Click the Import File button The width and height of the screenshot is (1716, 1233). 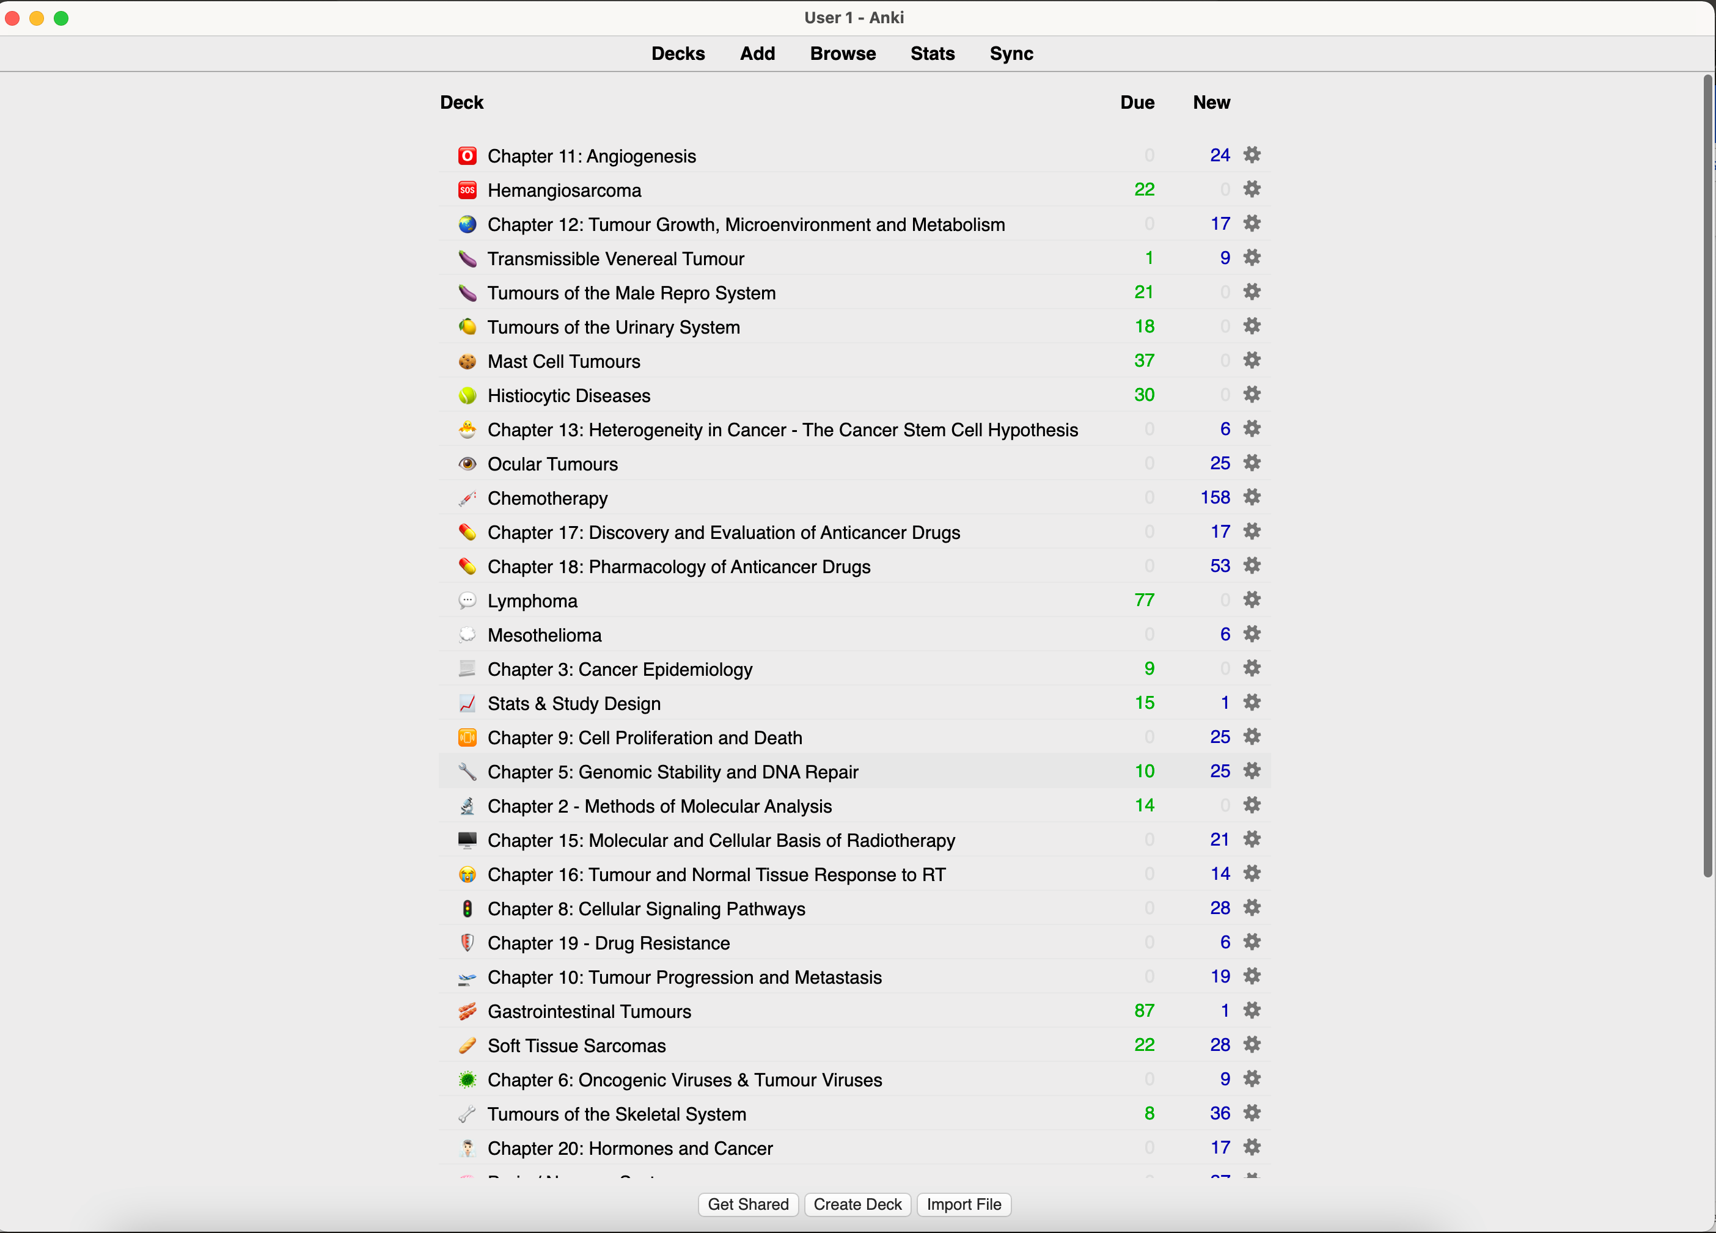point(964,1204)
